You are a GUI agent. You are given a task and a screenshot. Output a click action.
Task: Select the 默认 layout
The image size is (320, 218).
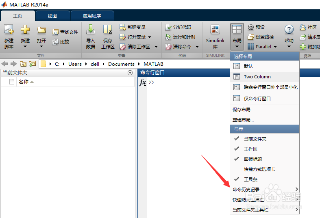coord(264,66)
